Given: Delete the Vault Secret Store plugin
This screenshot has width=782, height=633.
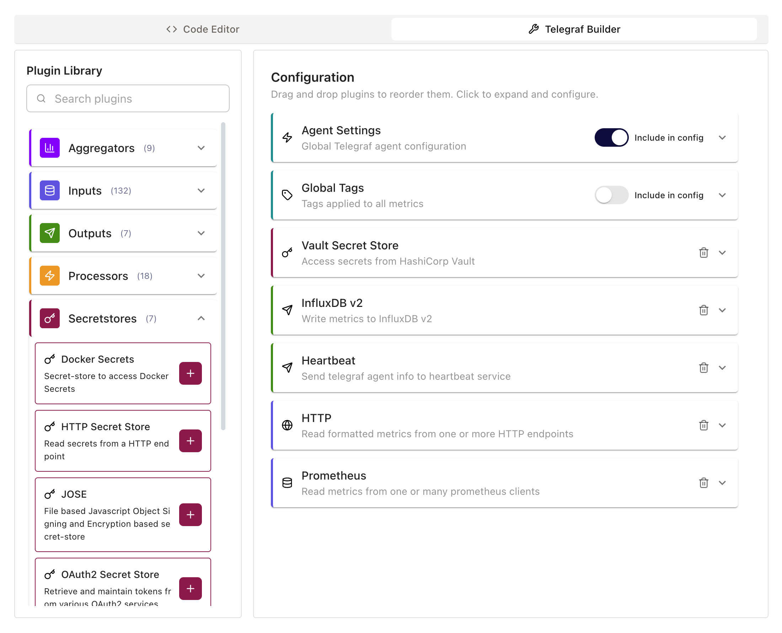Looking at the screenshot, I should [703, 253].
